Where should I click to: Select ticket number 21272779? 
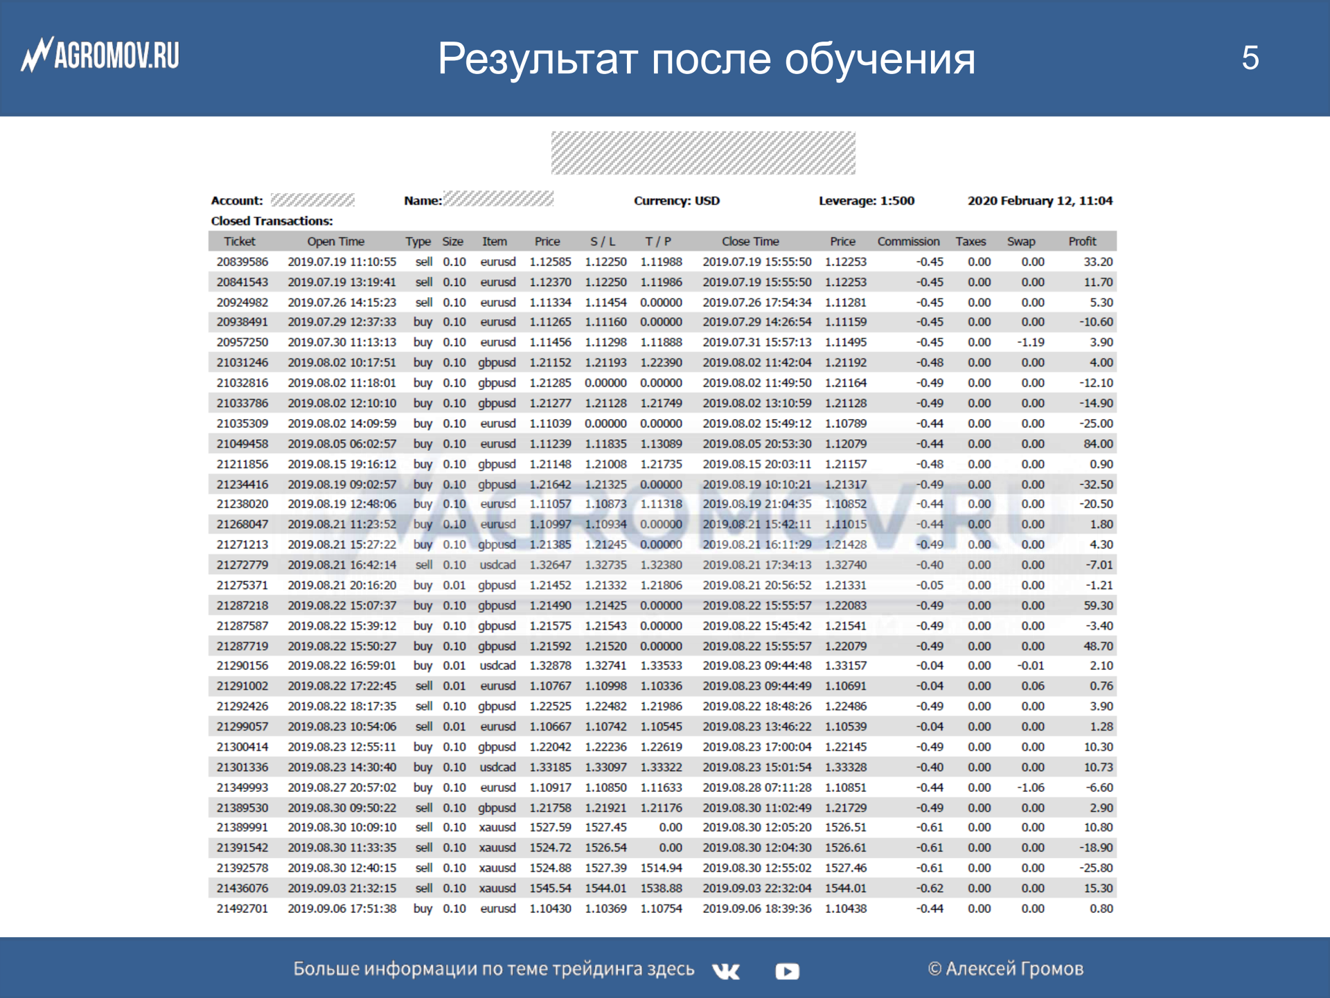[x=242, y=564]
